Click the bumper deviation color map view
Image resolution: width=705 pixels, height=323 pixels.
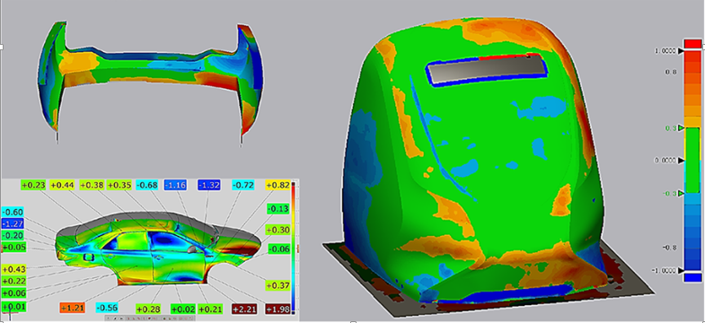pyautogui.click(x=151, y=81)
